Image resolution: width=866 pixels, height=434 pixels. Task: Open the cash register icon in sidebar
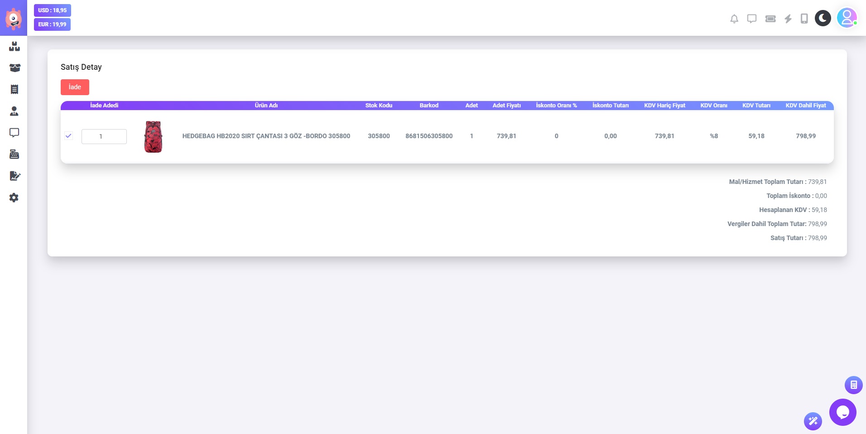[14, 154]
